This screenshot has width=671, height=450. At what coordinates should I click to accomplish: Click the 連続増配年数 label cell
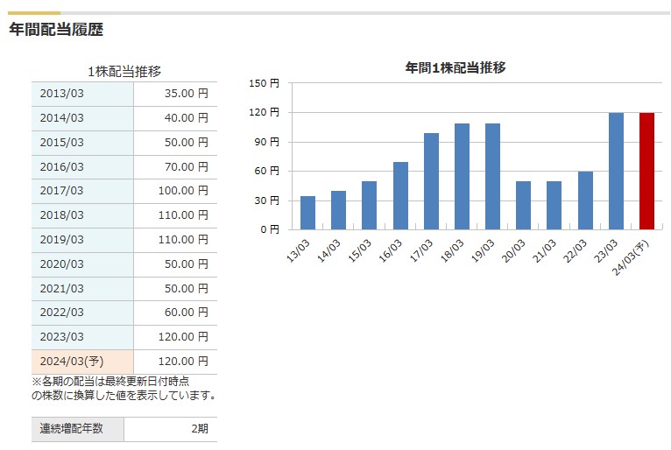tap(78, 429)
